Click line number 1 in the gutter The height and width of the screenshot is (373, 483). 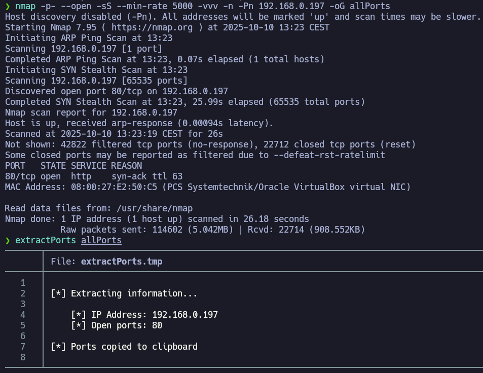pos(23,283)
